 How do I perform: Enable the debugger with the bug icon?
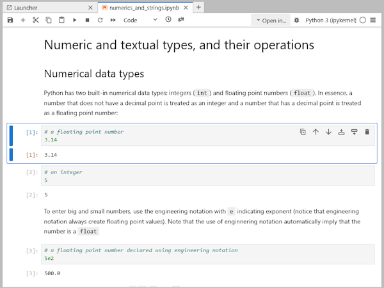296,20
